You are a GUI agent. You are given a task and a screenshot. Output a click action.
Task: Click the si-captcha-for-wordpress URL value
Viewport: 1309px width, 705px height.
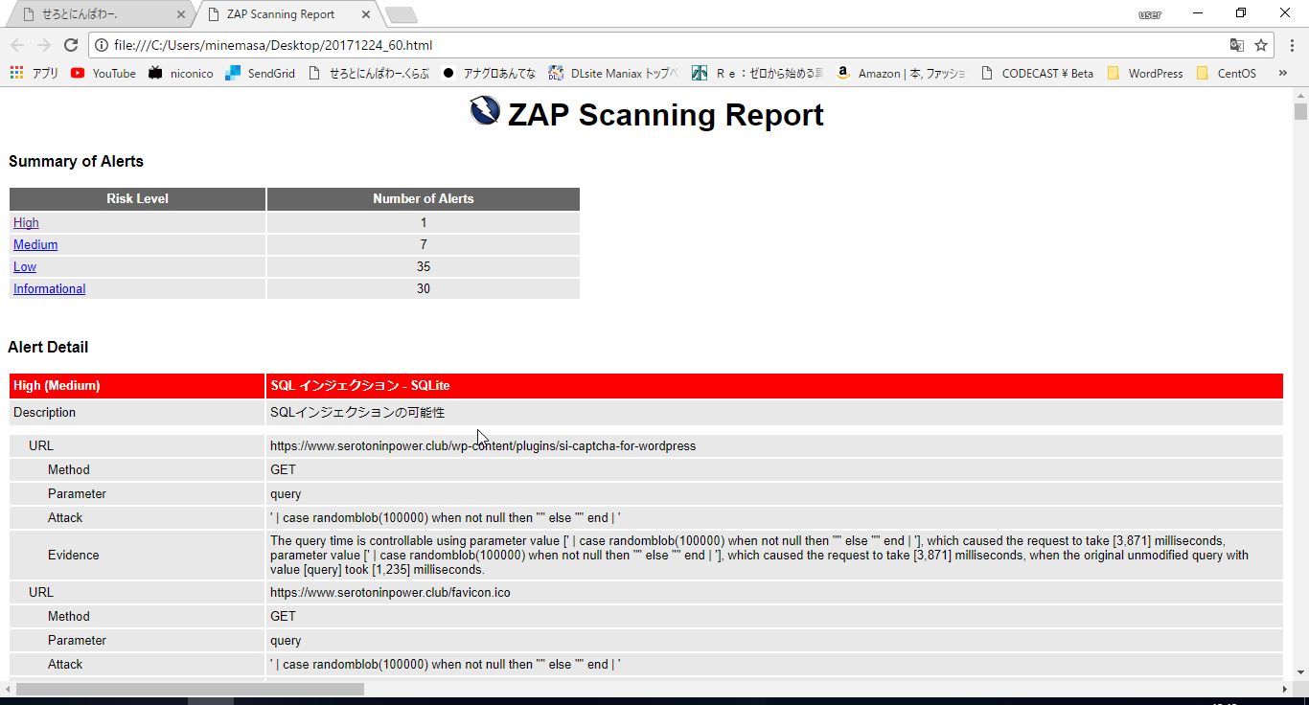(x=483, y=445)
